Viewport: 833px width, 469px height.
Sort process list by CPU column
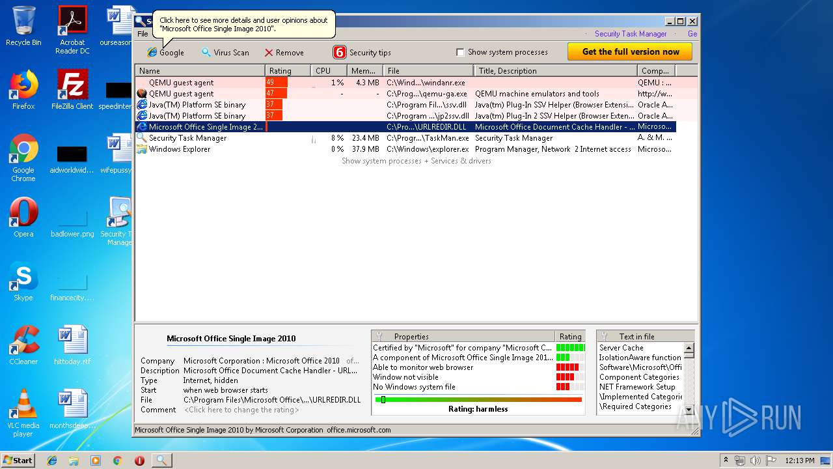329,70
